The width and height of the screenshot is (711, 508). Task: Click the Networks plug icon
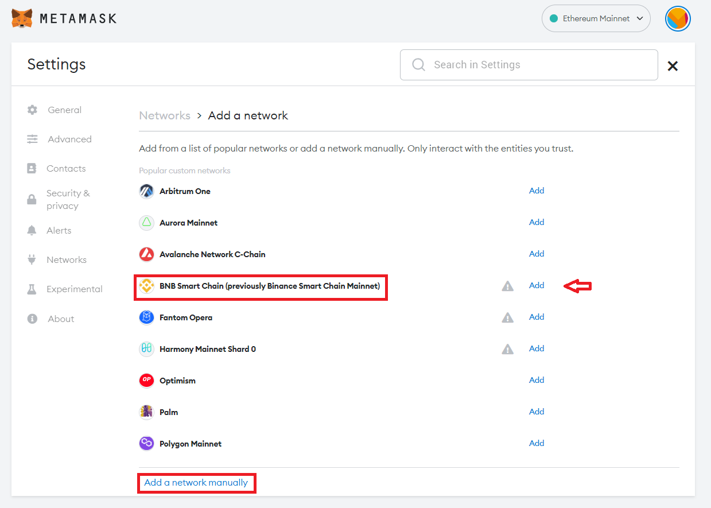(32, 259)
